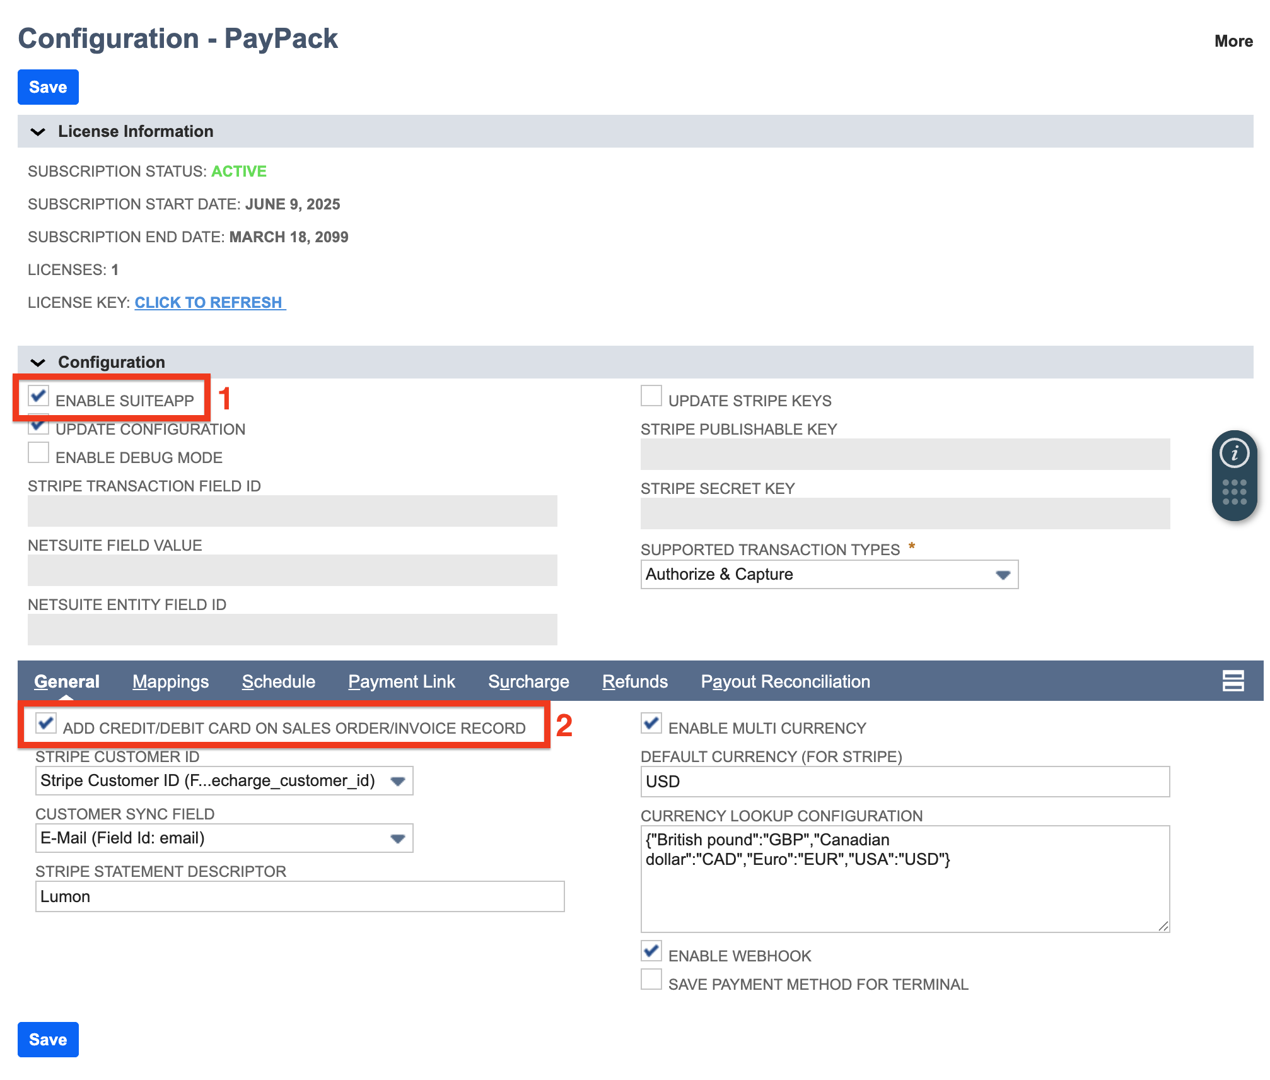Open the field help info icon
This screenshot has height=1080, width=1270.
1234,453
